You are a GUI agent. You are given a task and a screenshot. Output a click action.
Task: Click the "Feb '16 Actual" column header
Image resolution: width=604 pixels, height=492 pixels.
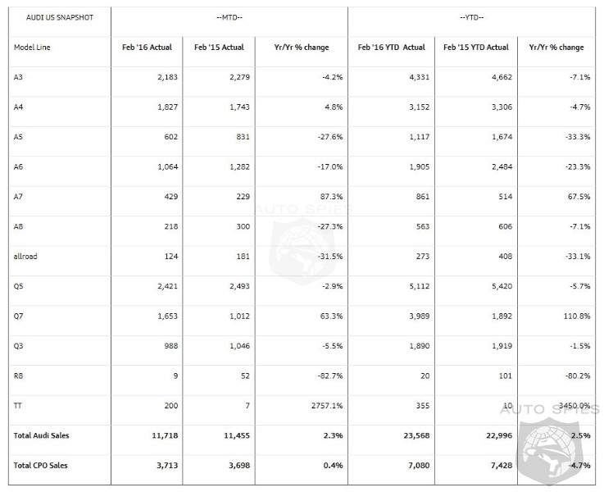148,48
